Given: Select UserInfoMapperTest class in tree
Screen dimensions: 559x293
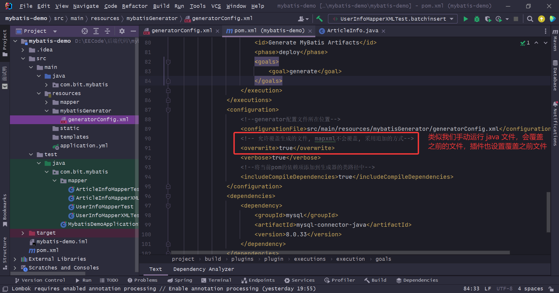Looking at the screenshot, I should click(x=101, y=207).
